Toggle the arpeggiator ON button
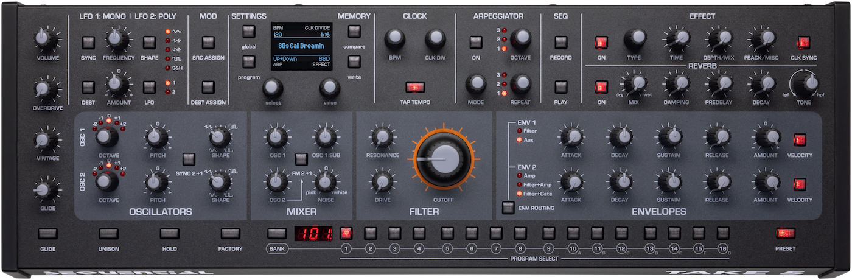 [476, 42]
